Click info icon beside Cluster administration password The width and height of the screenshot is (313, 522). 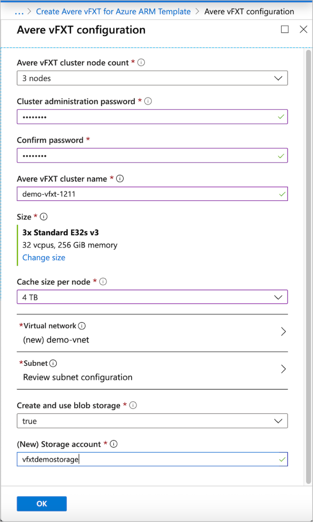(148, 101)
